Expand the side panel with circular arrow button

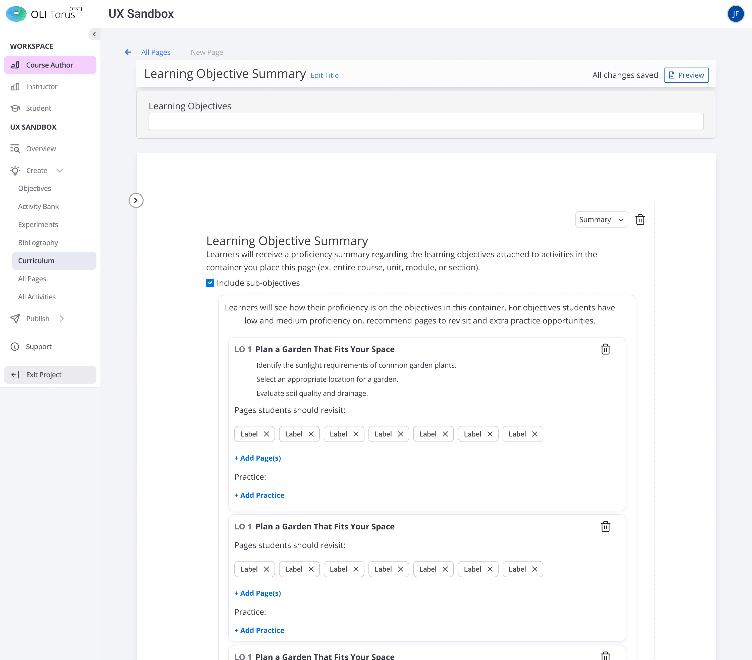click(x=136, y=200)
